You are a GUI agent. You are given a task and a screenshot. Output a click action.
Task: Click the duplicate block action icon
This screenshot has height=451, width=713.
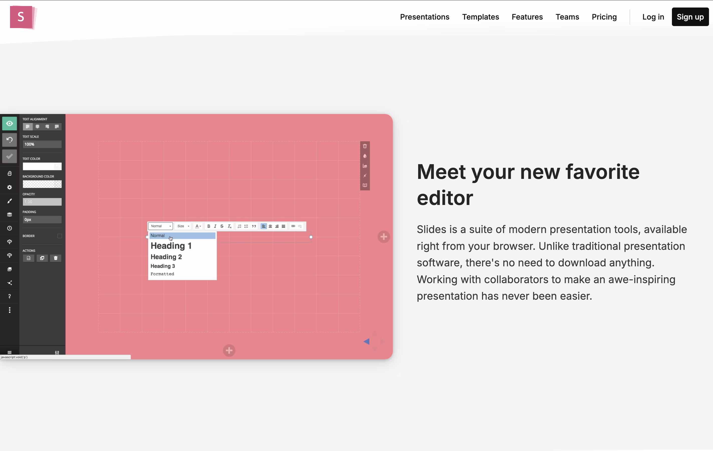tap(42, 258)
